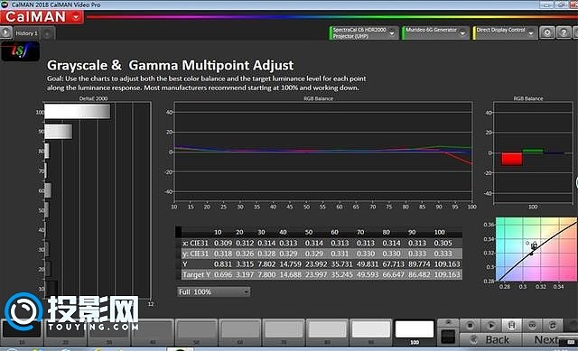578x351 pixels.
Task: Toggle the continuous read infinity icon
Action: click(x=532, y=326)
